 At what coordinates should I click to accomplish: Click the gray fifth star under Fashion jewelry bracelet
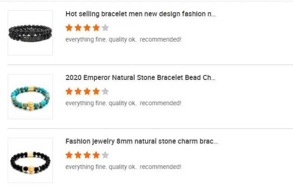tap(105, 155)
